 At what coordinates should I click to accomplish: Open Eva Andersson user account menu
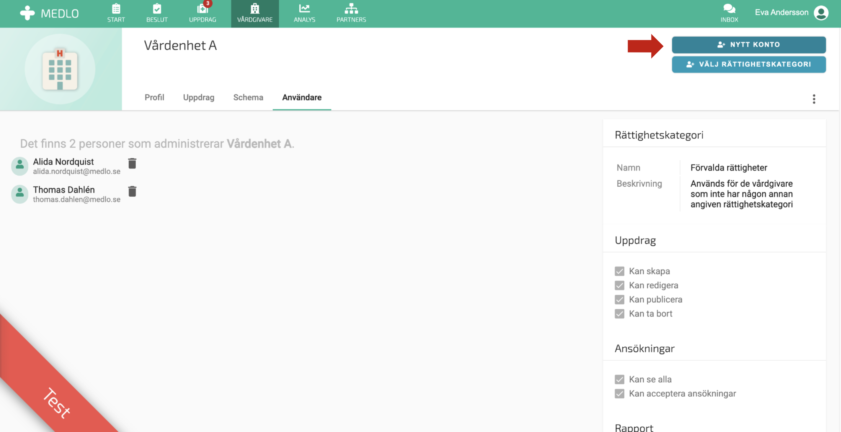click(821, 13)
